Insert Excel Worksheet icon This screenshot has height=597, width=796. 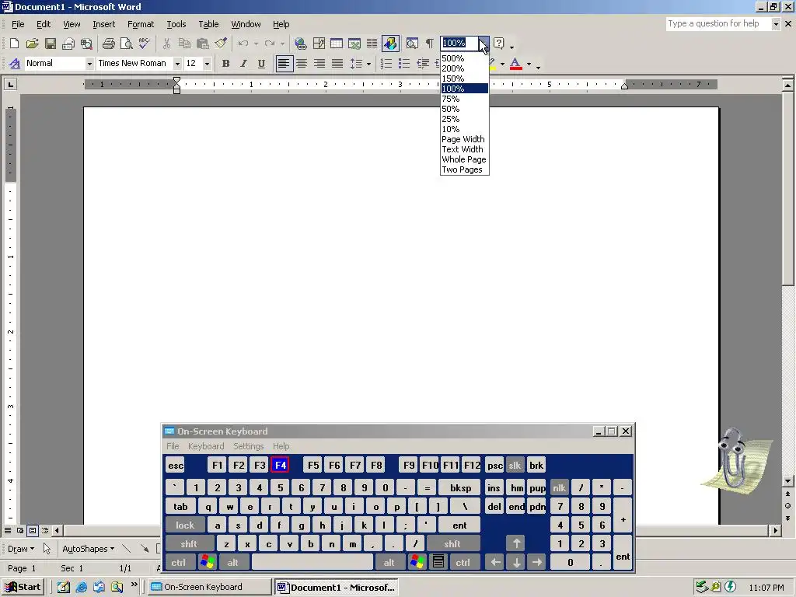tap(354, 44)
